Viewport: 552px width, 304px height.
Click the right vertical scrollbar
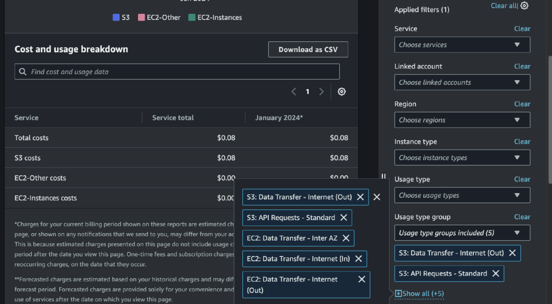pos(550,120)
